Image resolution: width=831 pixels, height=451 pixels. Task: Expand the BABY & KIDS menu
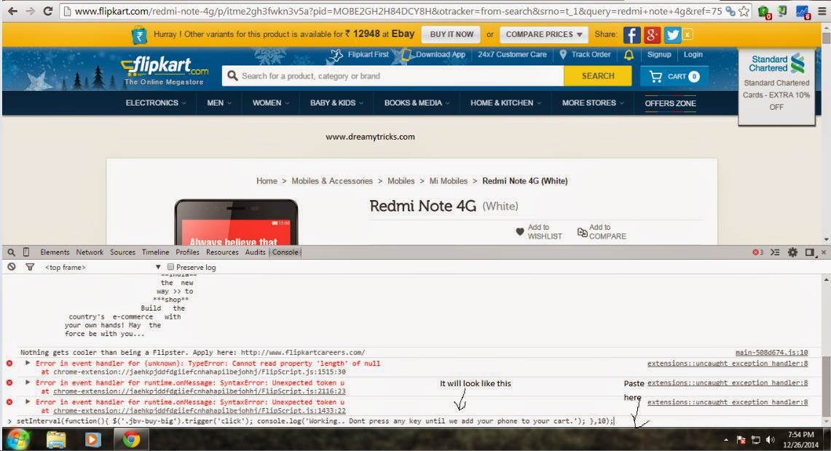click(336, 103)
